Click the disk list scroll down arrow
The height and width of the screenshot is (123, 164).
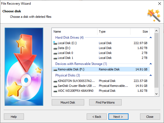tap(157, 94)
